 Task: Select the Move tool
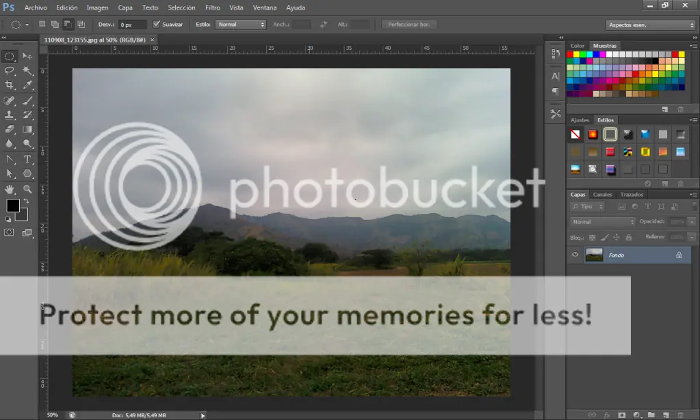[x=27, y=56]
